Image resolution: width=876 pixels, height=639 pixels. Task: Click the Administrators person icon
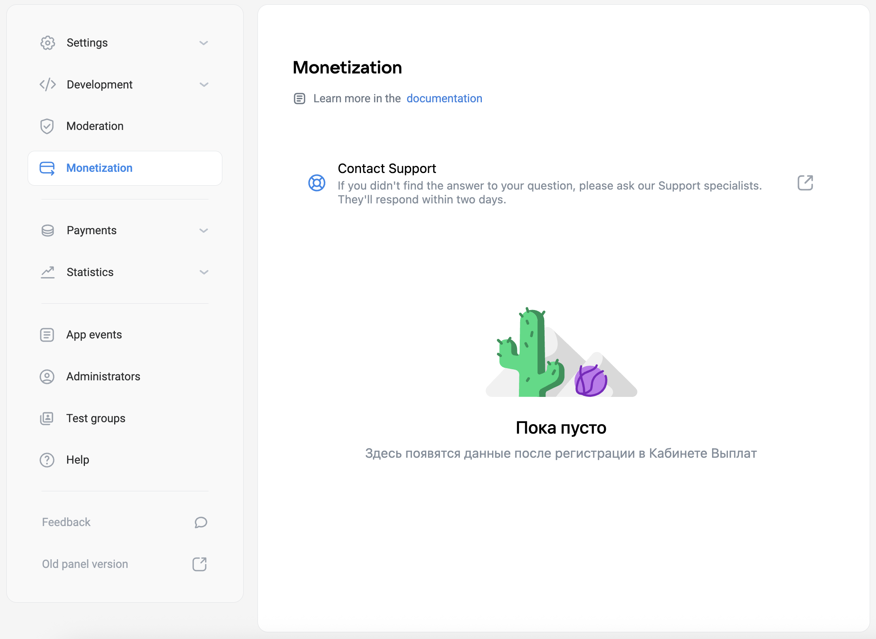(x=47, y=377)
